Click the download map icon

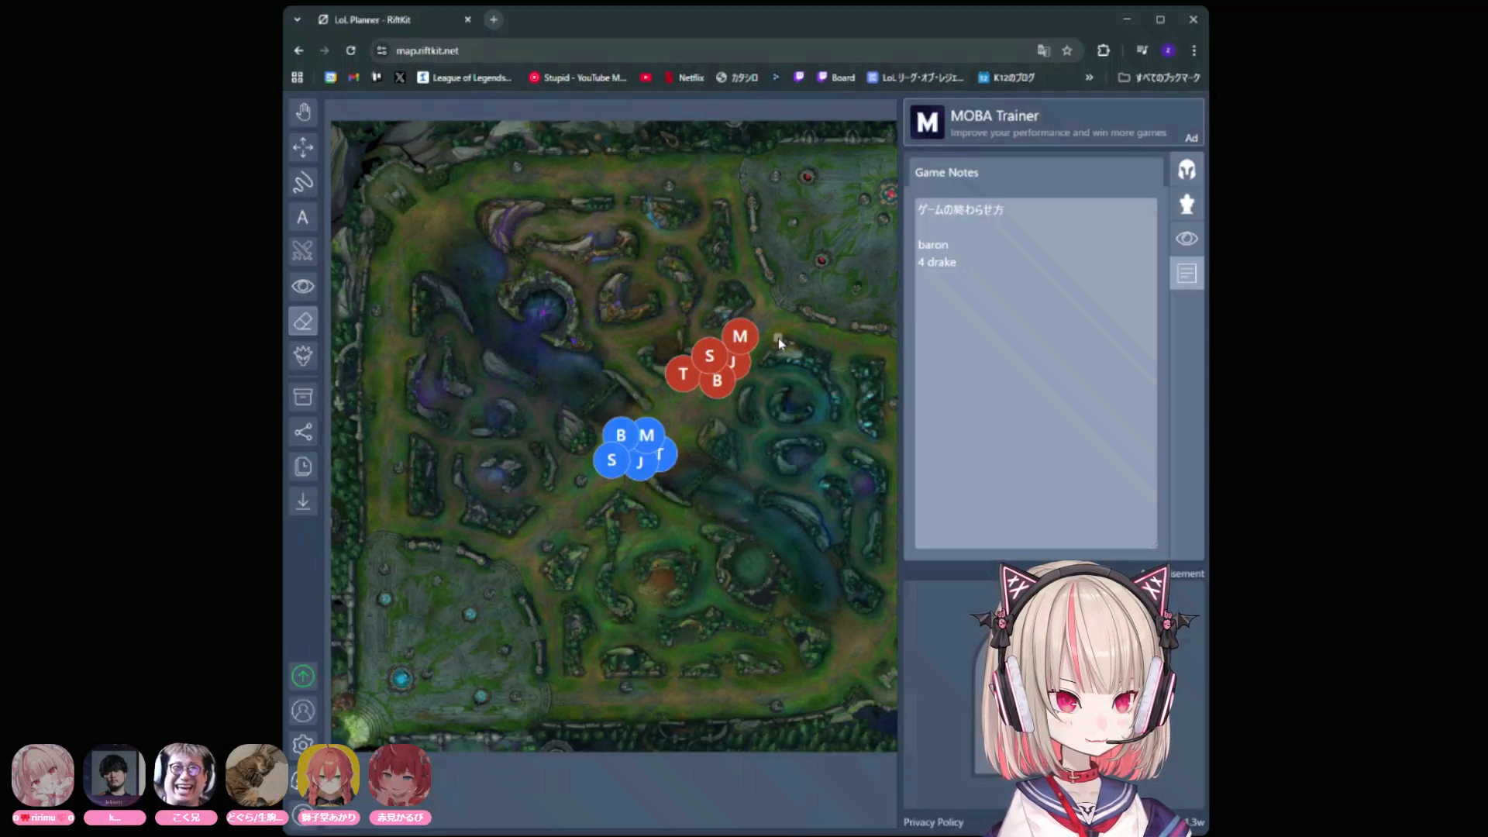[x=303, y=501]
